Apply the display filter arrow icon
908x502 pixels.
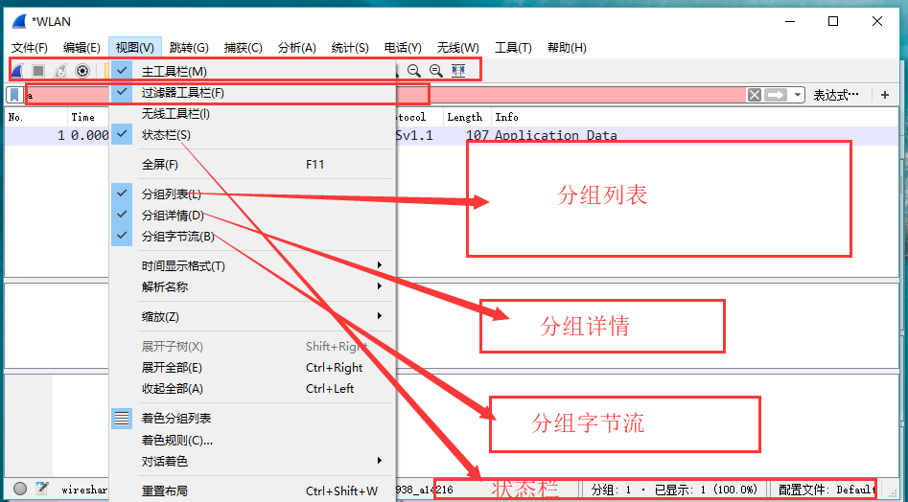[x=776, y=95]
